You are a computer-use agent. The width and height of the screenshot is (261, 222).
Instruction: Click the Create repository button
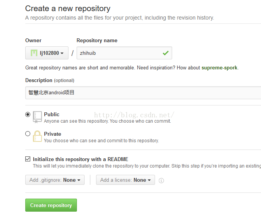click(51, 205)
